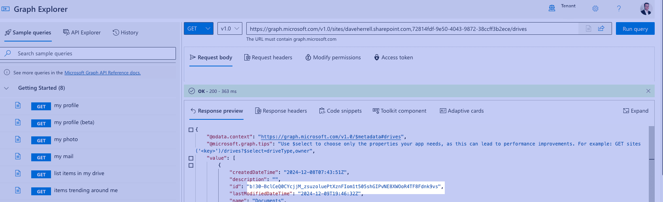Viewport: 663px width, 202px height.
Task: Open the $metadata#drives context link
Action: point(331,137)
